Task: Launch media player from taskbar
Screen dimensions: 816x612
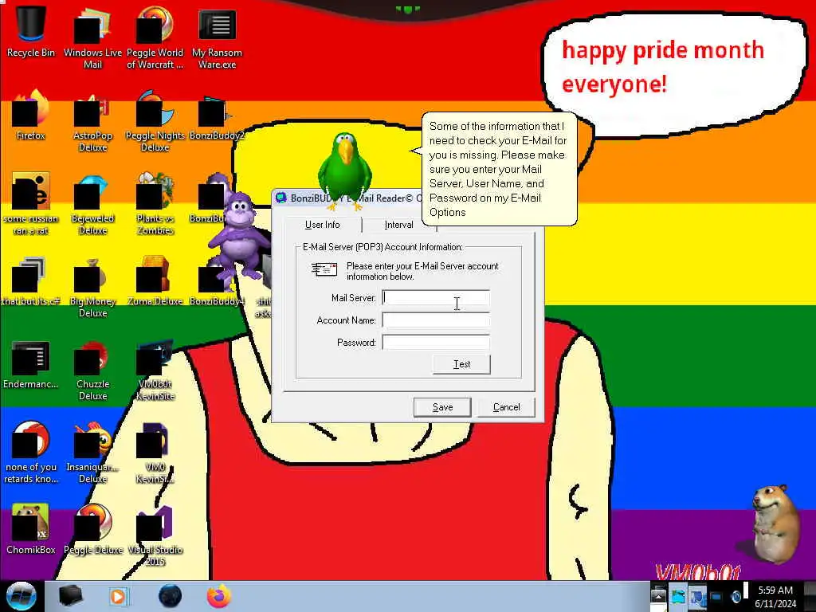Action: (119, 596)
